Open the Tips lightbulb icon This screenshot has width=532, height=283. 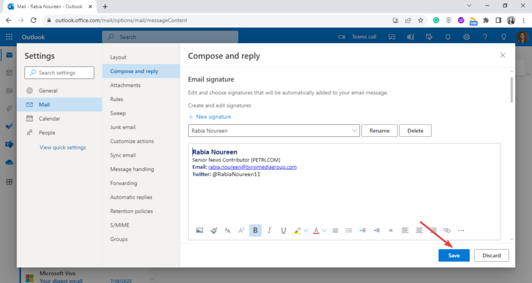(x=504, y=37)
